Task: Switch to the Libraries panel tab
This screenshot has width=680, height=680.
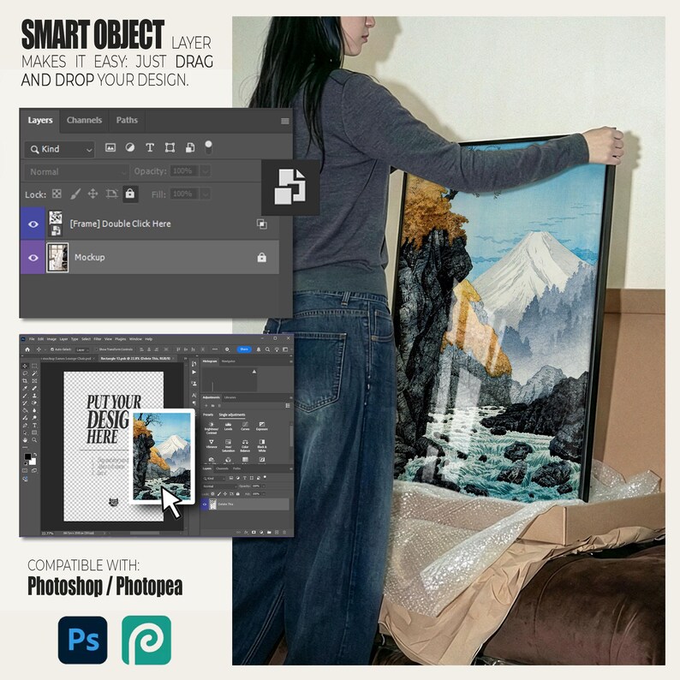Action: tap(230, 397)
